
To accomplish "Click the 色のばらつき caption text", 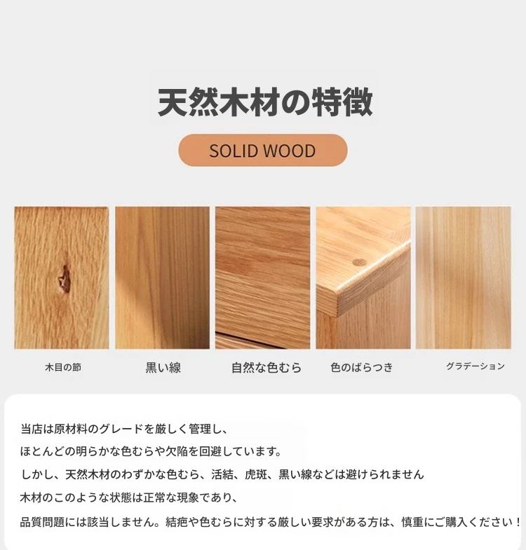I will tap(362, 367).
